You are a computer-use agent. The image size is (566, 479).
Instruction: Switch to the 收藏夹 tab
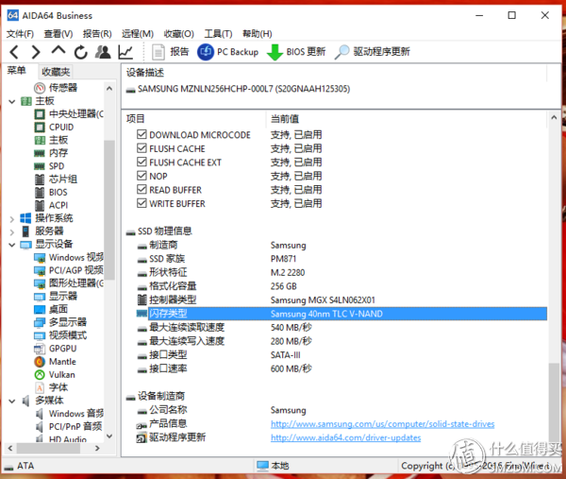[x=55, y=72]
